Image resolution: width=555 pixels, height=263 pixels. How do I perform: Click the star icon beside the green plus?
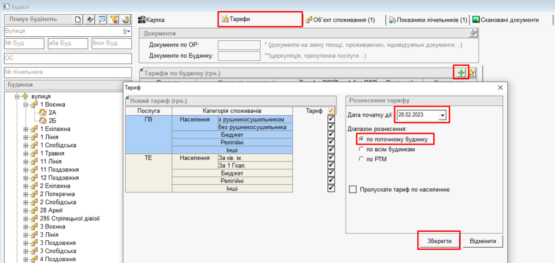[x=471, y=72]
